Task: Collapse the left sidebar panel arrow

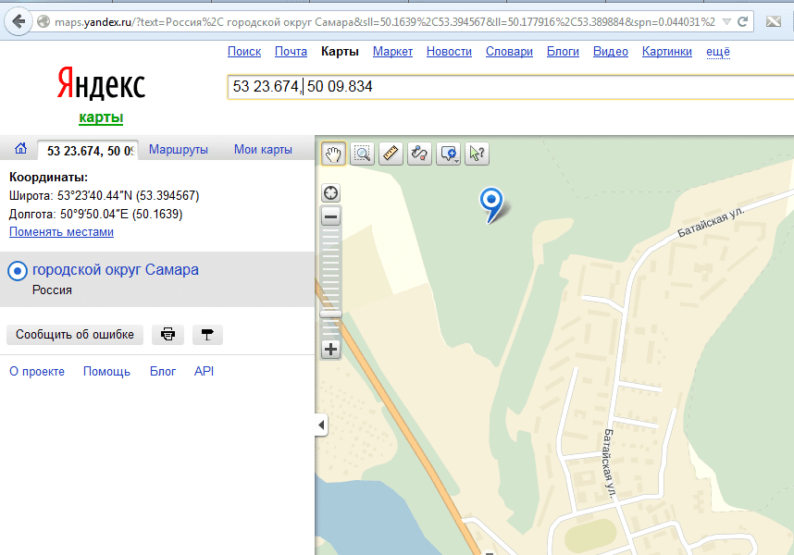Action: pyautogui.click(x=321, y=425)
